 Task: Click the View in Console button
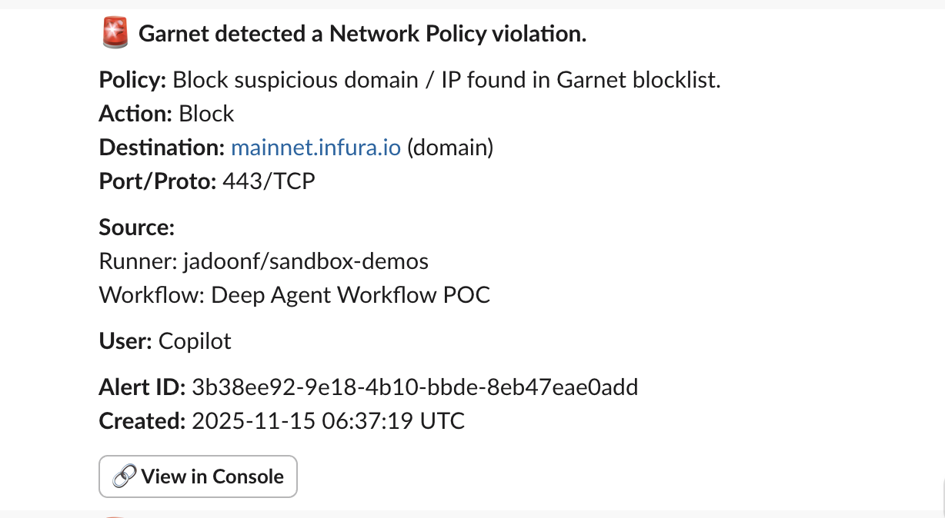[x=198, y=476]
